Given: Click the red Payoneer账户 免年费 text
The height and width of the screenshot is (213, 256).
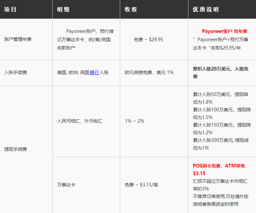Looking at the screenshot, I should [x=225, y=31].
